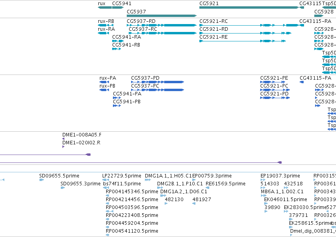336x237 pixels.
Task: Click the SD09655.5prime EST label
Action: pyautogui.click(x=59, y=176)
